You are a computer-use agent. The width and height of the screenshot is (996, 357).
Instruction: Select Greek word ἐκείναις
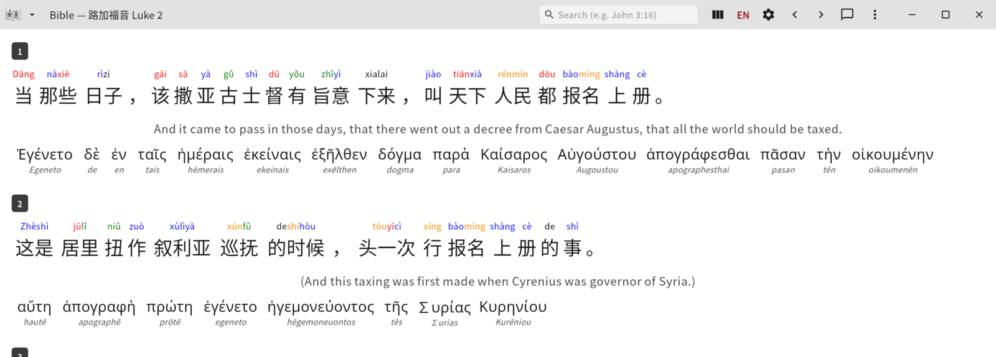pyautogui.click(x=273, y=155)
